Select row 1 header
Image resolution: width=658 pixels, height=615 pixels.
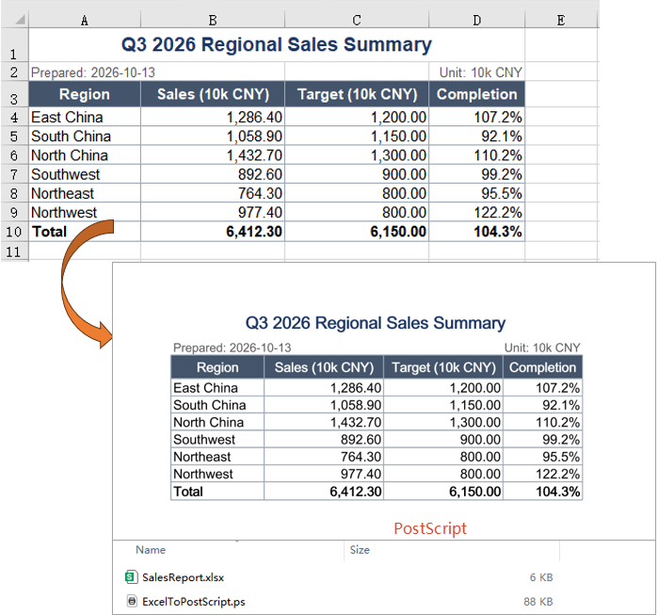point(14,45)
